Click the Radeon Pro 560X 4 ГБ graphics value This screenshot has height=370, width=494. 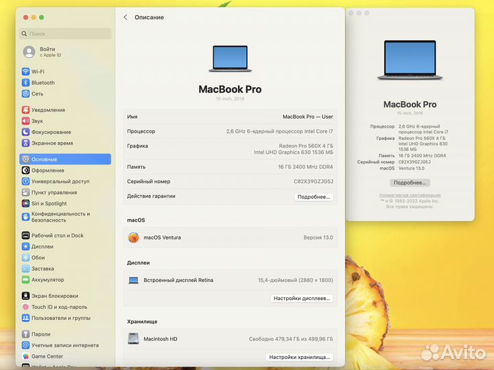306,146
